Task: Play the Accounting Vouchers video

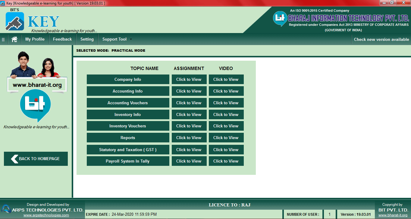Action: (x=226, y=103)
